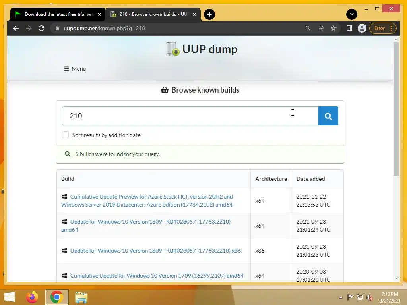This screenshot has width=407, height=305.
Task: Click the share page icon
Action: click(321, 28)
